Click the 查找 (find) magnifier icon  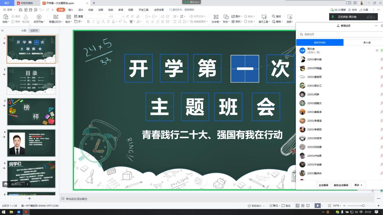click(x=274, y=17)
